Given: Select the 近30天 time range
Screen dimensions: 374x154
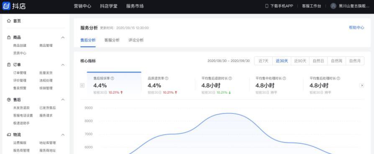Looking at the screenshot, I should pyautogui.click(x=282, y=61).
